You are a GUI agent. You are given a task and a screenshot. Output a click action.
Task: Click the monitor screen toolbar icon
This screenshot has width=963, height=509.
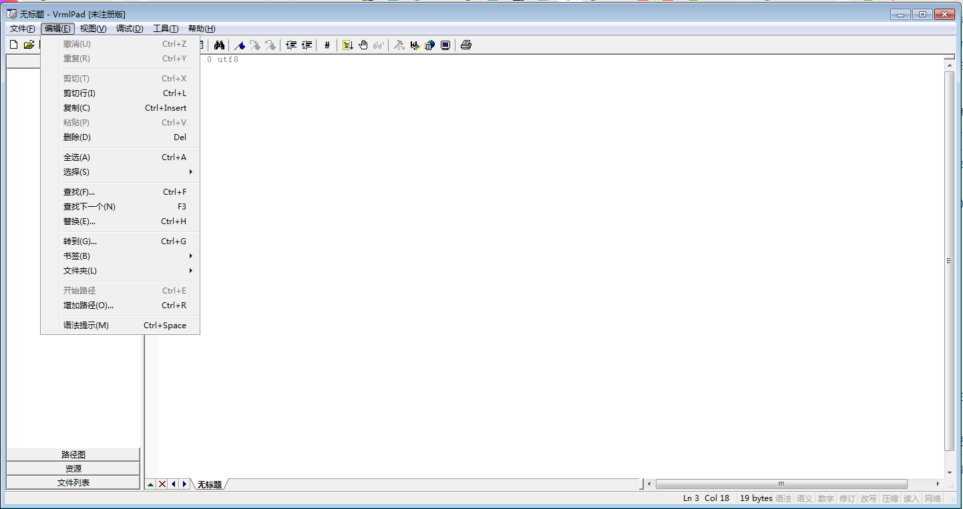click(445, 45)
